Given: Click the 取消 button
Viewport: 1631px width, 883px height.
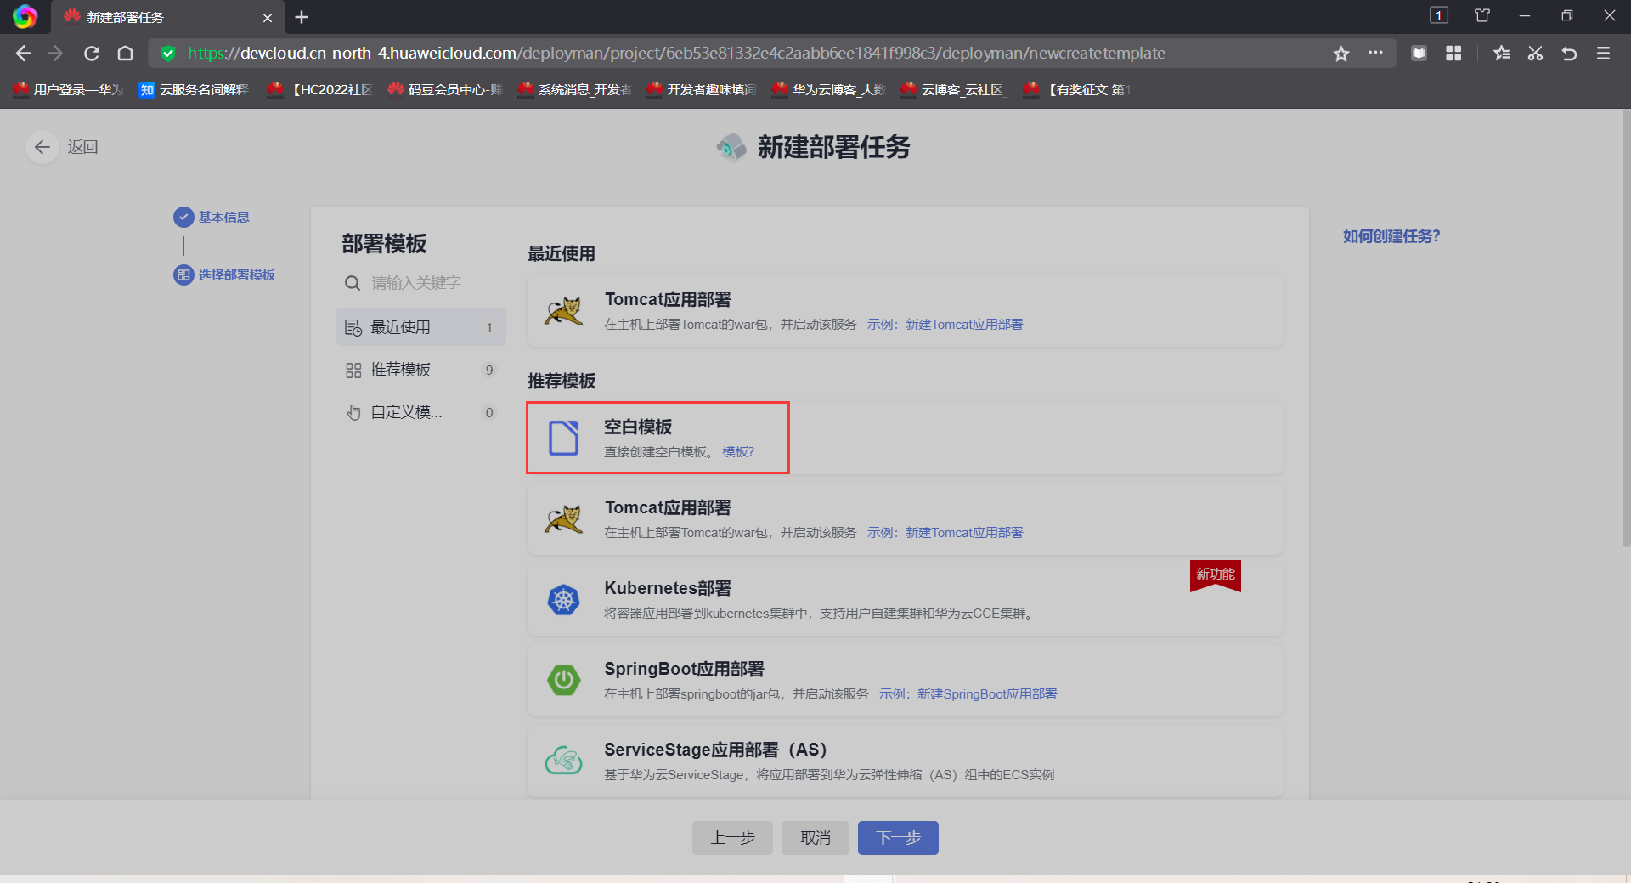Looking at the screenshot, I should click(x=815, y=838).
